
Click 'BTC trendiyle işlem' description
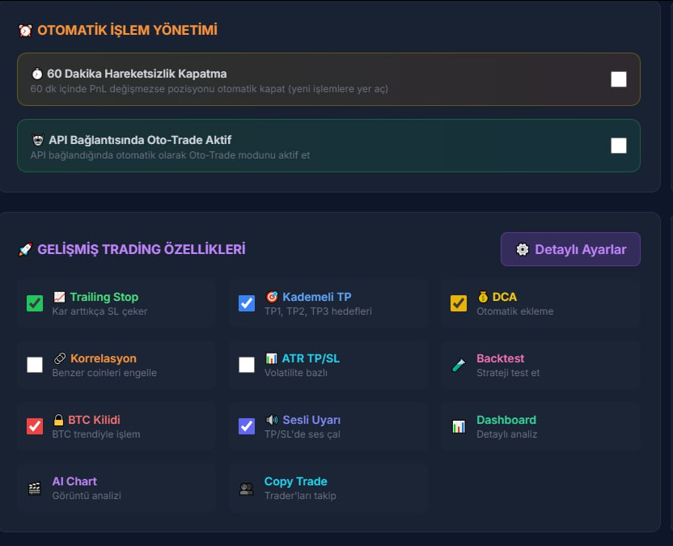tap(96, 434)
